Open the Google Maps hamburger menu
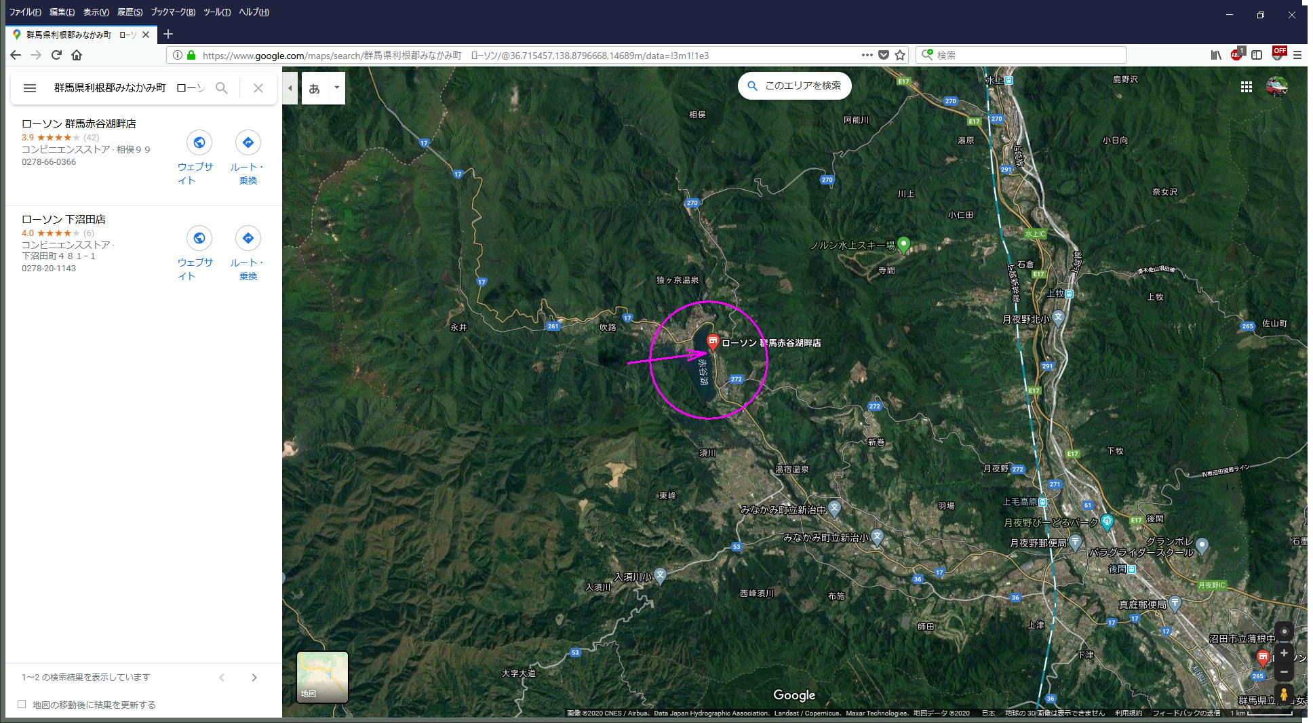The height and width of the screenshot is (723, 1313). (30, 88)
